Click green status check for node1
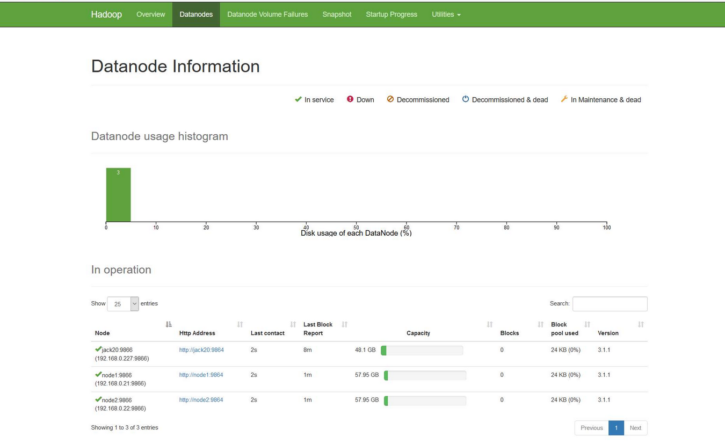725x444 pixels. click(x=98, y=375)
